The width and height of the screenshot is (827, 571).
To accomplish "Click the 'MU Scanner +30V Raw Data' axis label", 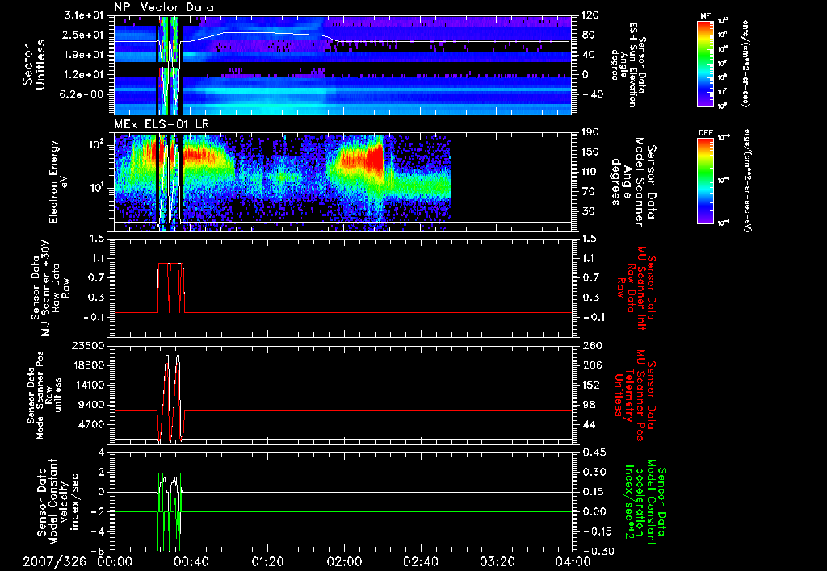I will pos(50,288).
